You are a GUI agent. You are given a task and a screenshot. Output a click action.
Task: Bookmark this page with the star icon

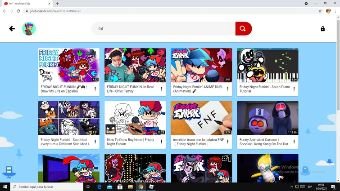pyautogui.click(x=320, y=11)
